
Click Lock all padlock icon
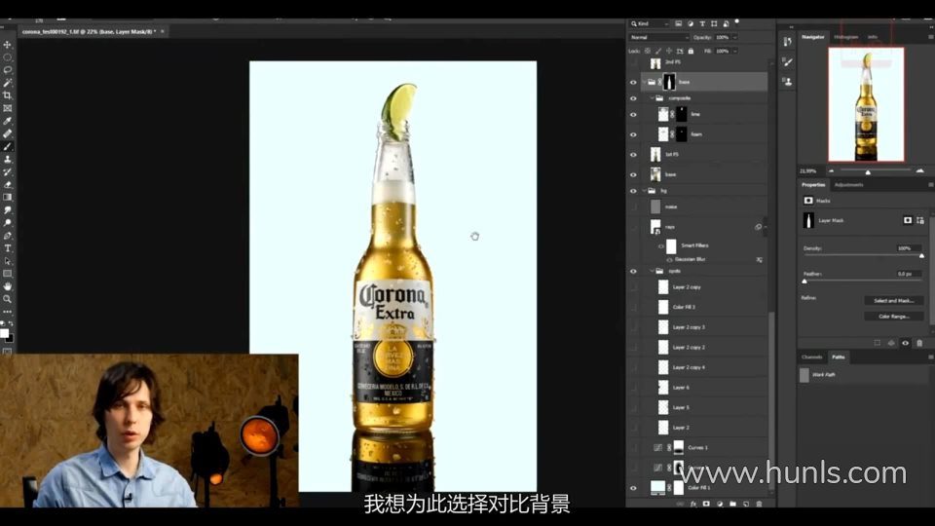[691, 52]
